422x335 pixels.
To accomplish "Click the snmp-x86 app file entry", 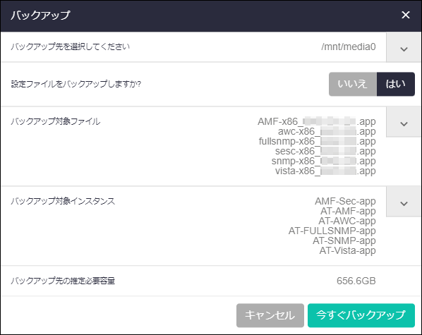I will [x=323, y=162].
